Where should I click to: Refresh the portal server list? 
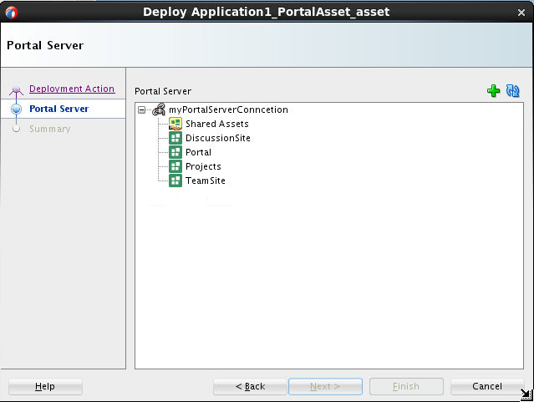512,91
